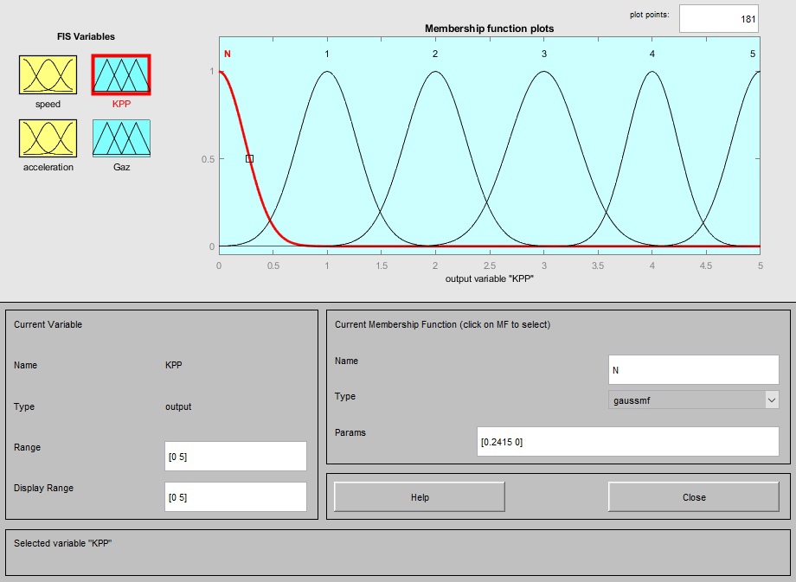The image size is (796, 582).
Task: Click the 'FIS Variables' heading
Action: coord(86,36)
